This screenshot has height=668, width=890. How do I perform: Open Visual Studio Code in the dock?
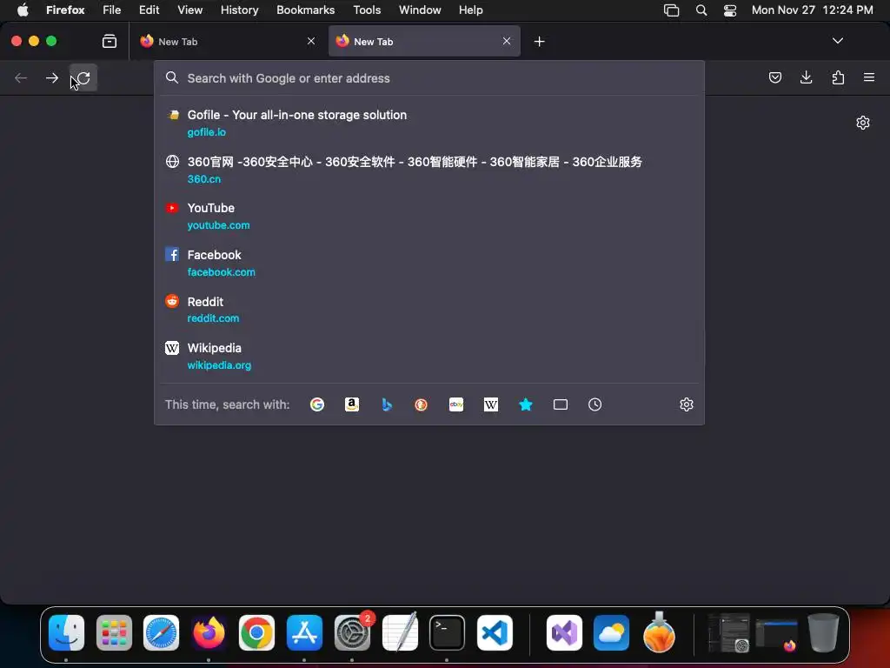click(495, 632)
